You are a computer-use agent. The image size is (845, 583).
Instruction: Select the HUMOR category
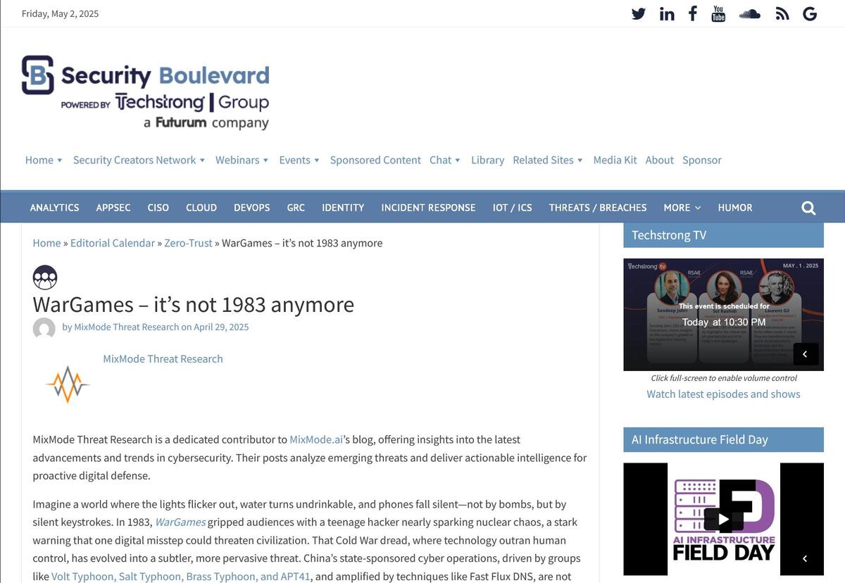coord(735,208)
